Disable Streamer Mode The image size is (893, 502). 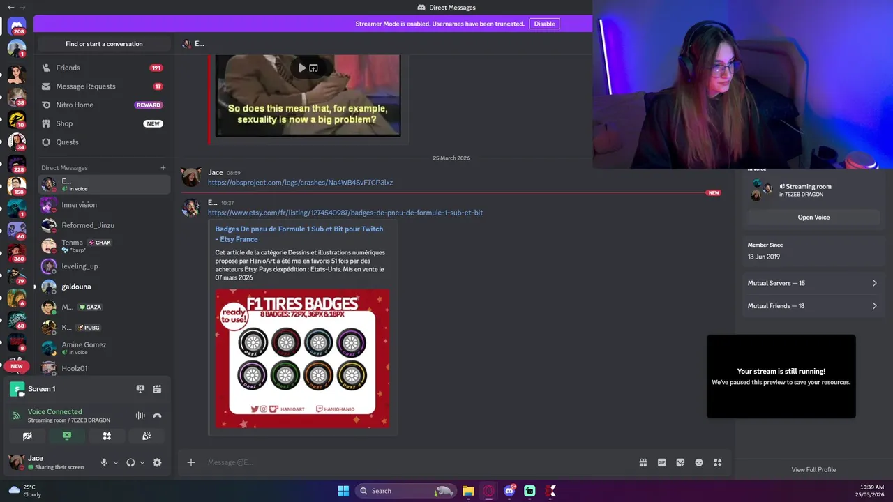(544, 24)
